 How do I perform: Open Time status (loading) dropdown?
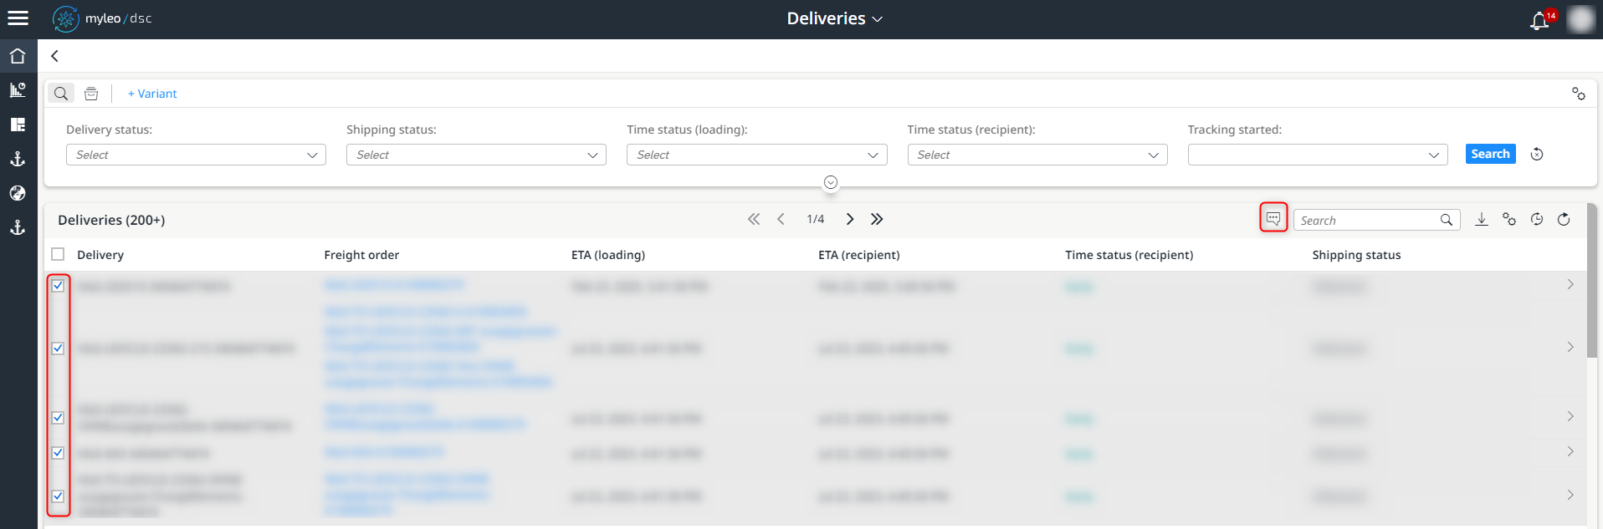pos(756,155)
